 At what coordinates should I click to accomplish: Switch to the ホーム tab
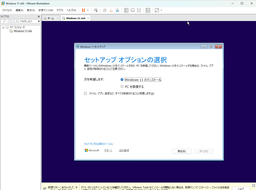click(x=49, y=18)
